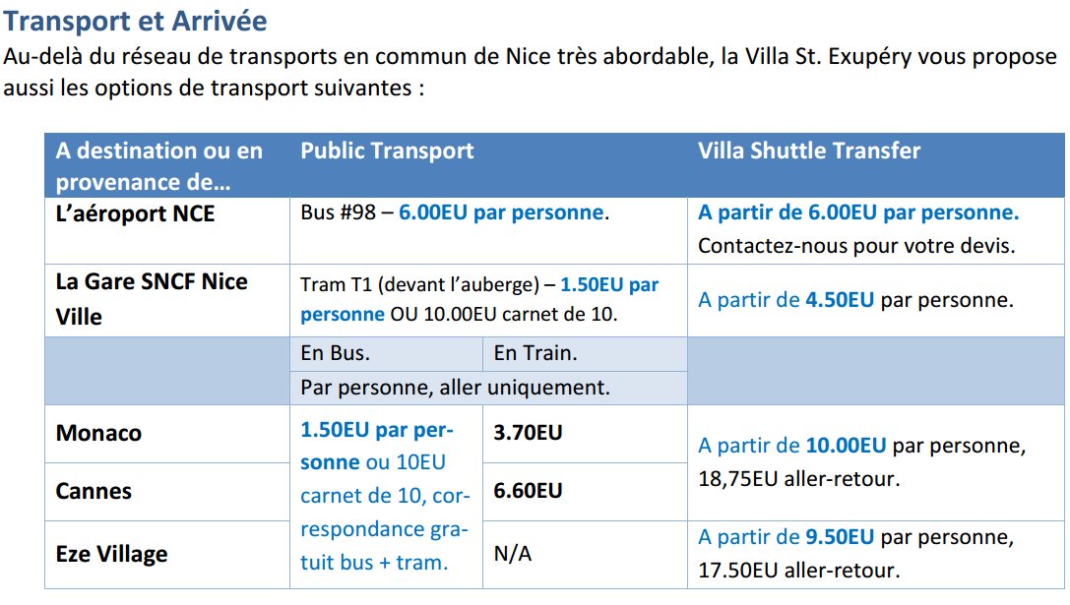Screen dimensions: 1070x605
Task: Click the "Villa Shuttle Transfer" column header
Action: pyautogui.click(x=809, y=151)
